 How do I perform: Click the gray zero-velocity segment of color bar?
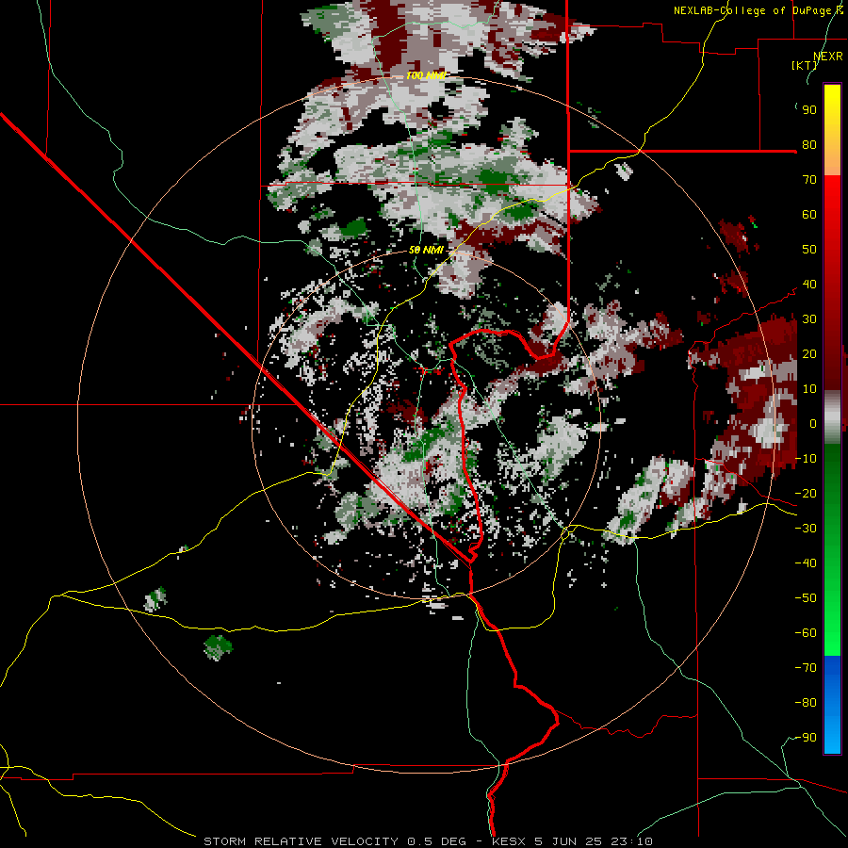832,417
